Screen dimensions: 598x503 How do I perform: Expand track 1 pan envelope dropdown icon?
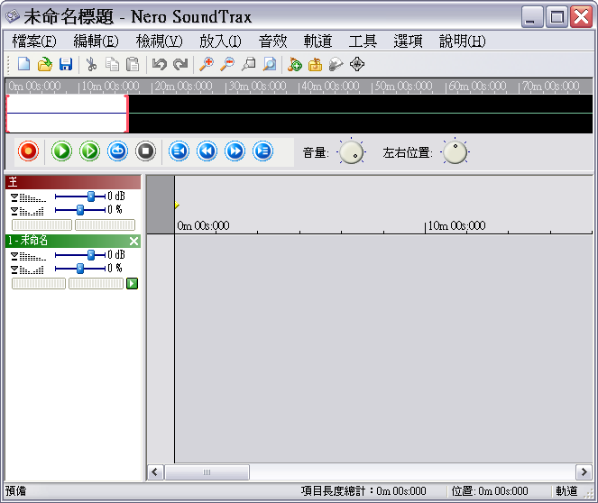(x=14, y=270)
